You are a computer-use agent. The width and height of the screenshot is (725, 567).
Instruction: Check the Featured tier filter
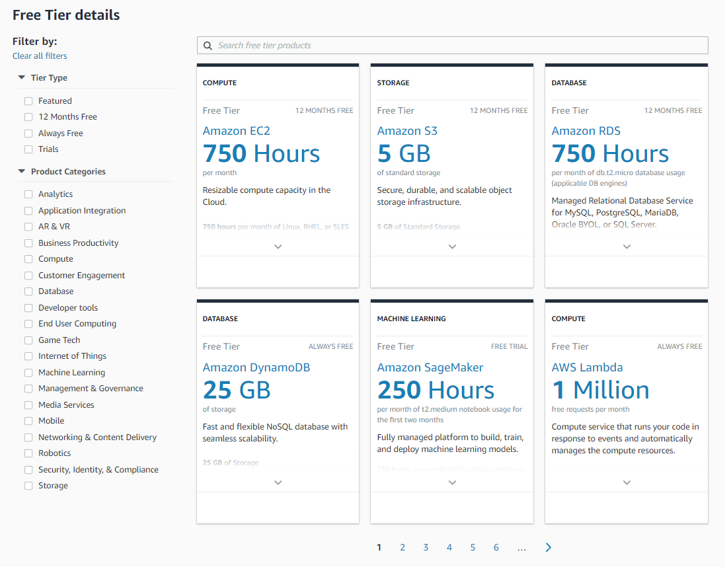pos(28,101)
